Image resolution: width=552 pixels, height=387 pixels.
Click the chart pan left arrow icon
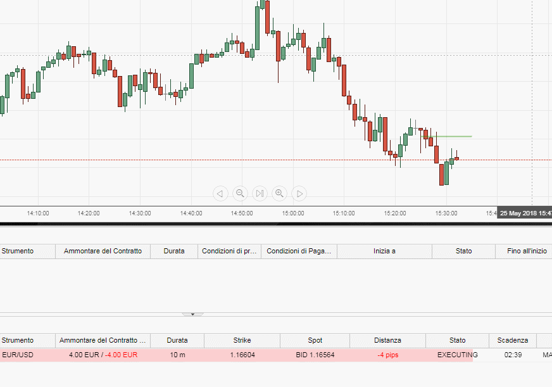[220, 194]
